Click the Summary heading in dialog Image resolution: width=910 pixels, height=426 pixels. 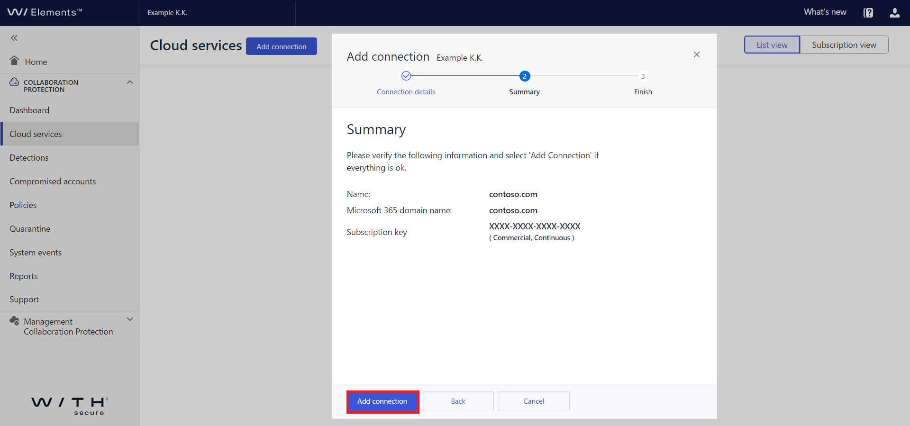(376, 129)
